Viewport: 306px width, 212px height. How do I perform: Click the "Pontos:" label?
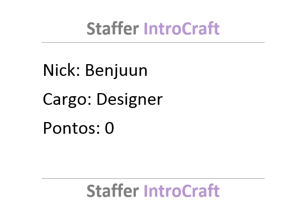point(71,128)
